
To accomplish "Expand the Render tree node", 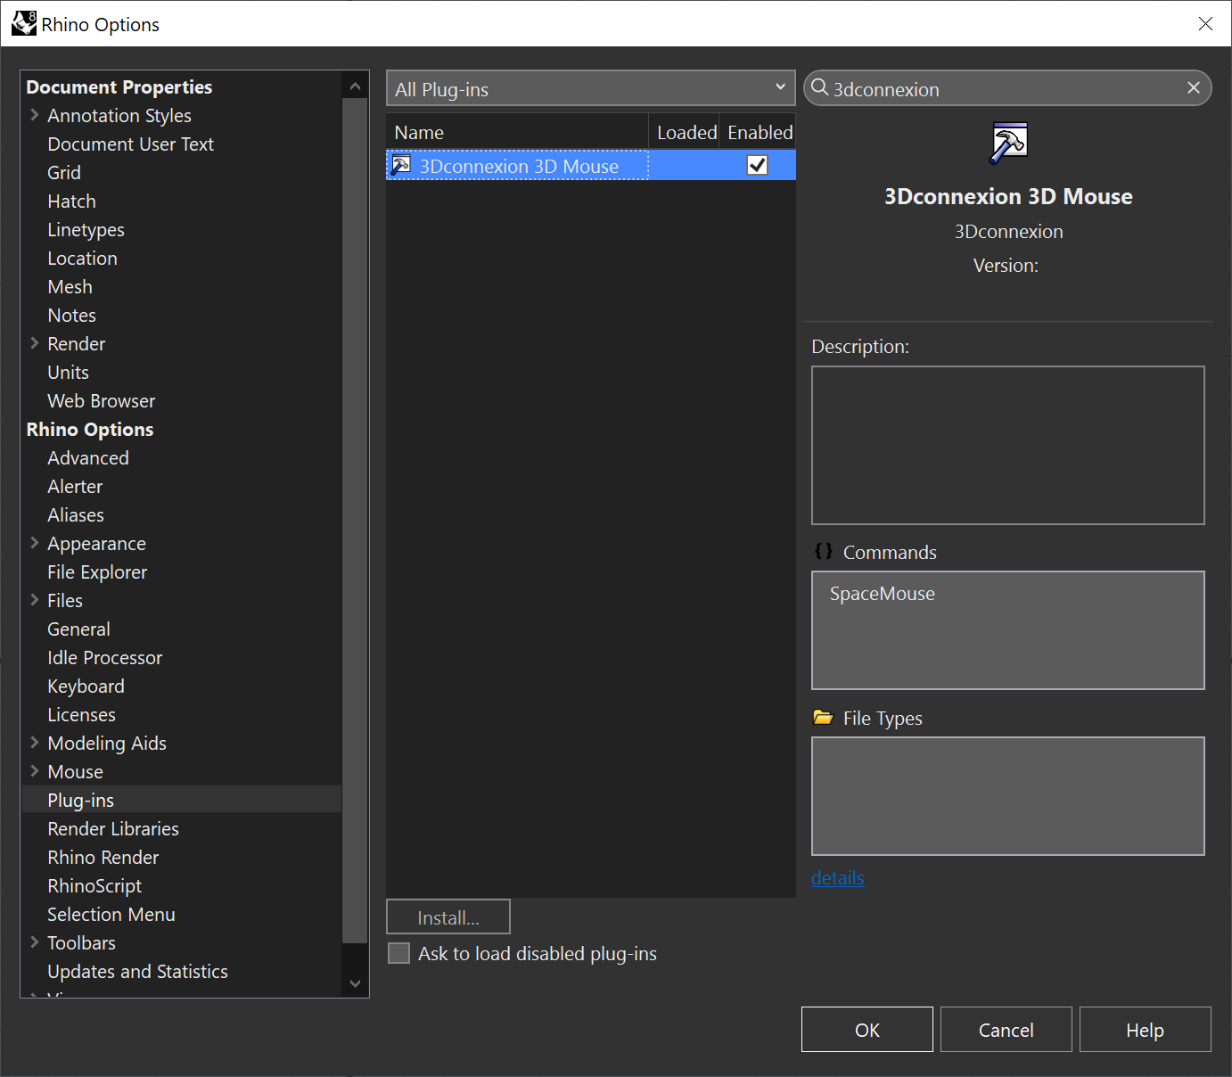I will (x=35, y=343).
